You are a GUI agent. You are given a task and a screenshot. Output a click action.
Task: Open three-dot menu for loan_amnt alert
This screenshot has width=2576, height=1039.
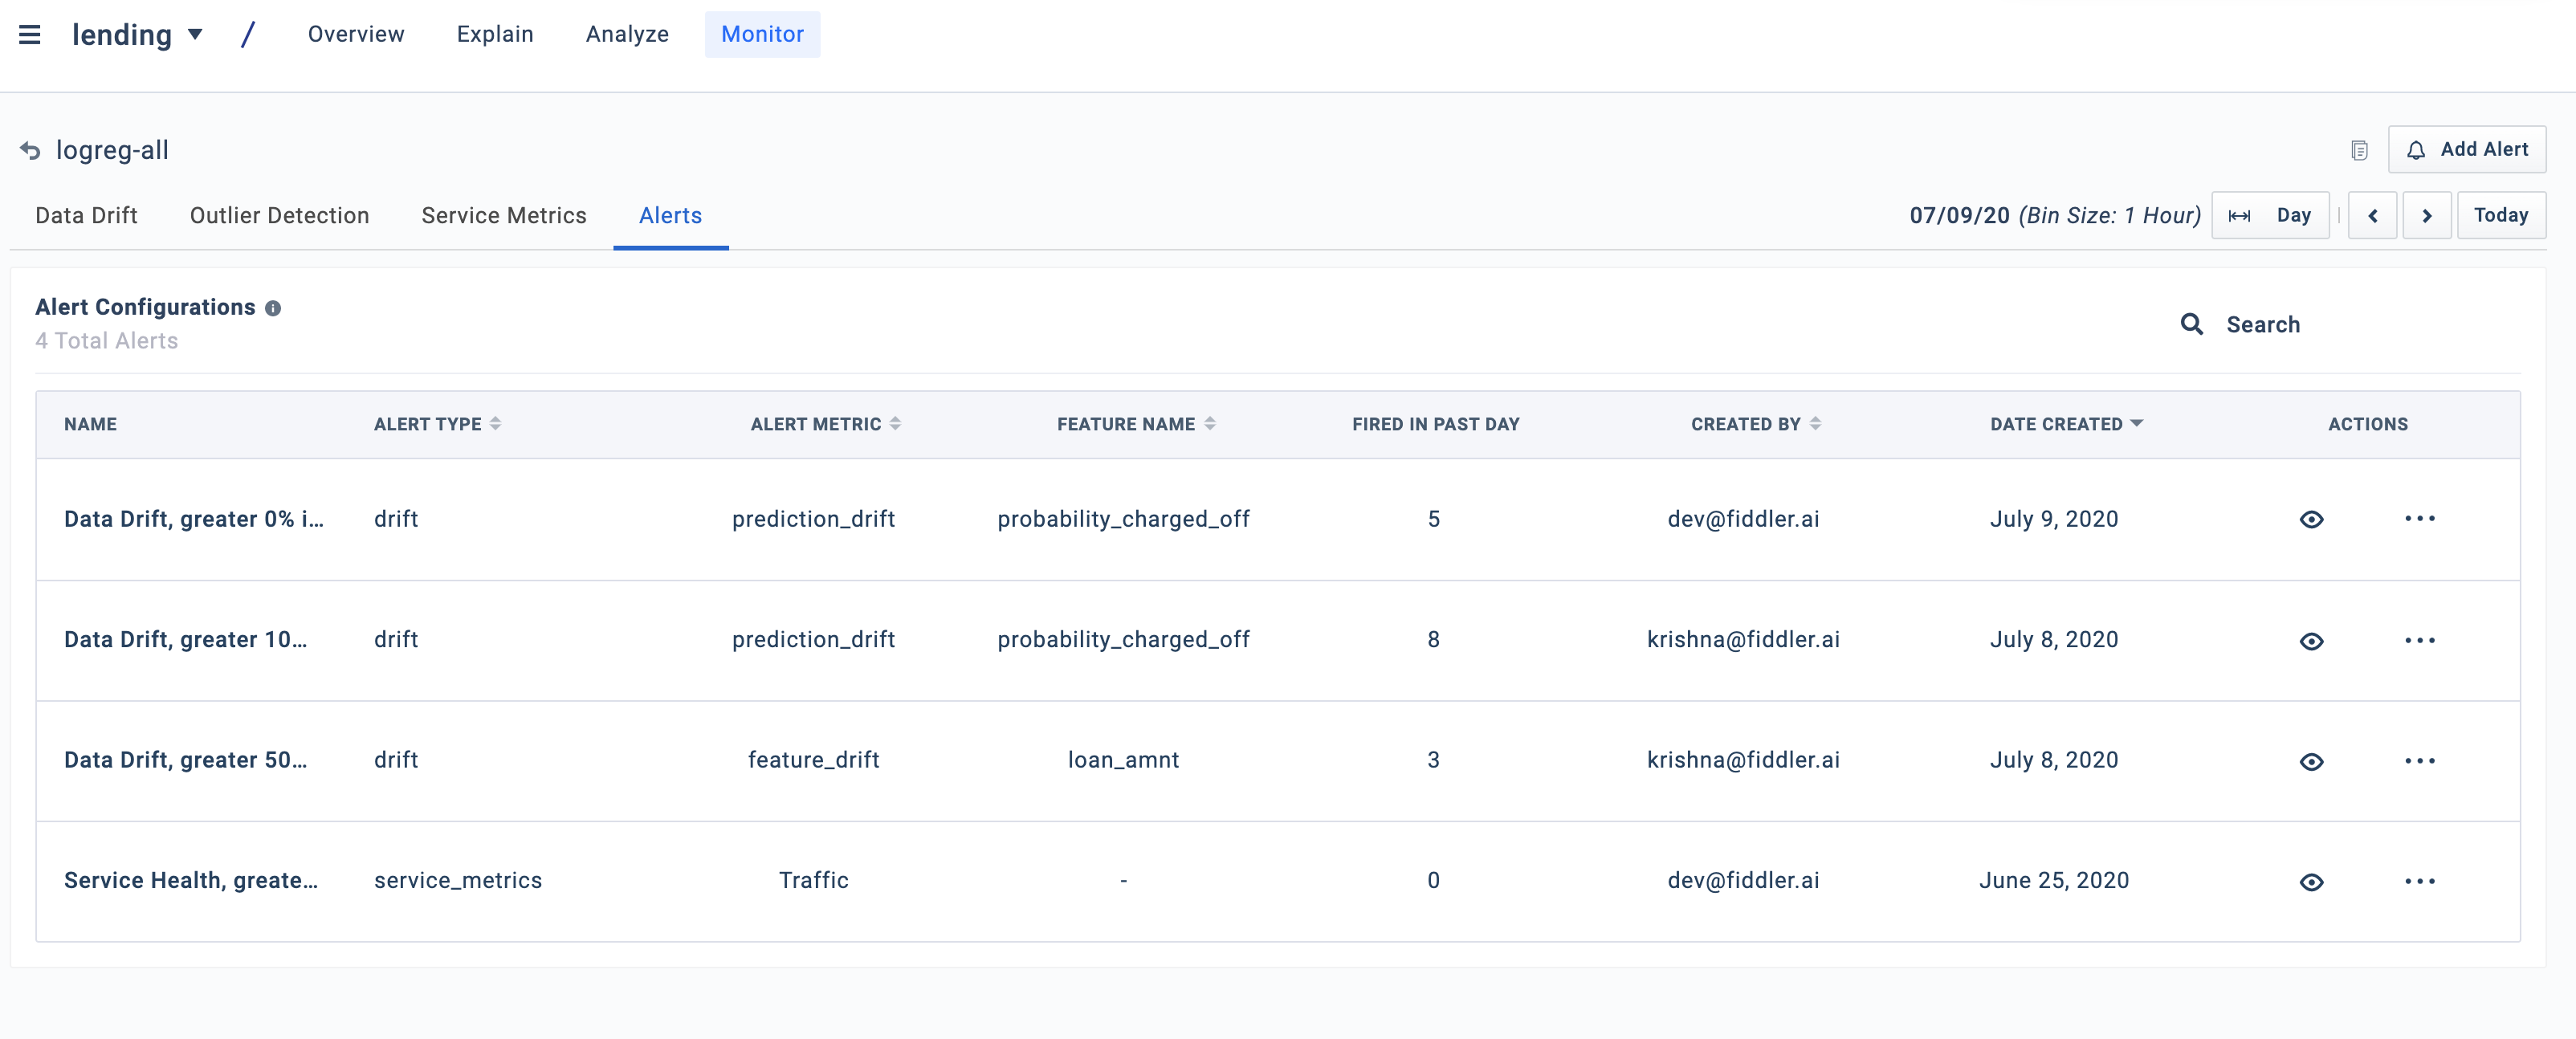pos(2419,761)
